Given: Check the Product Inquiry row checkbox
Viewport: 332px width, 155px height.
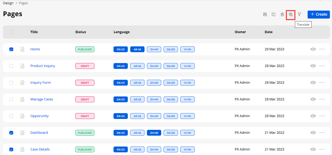Looking at the screenshot, I should point(11,66).
